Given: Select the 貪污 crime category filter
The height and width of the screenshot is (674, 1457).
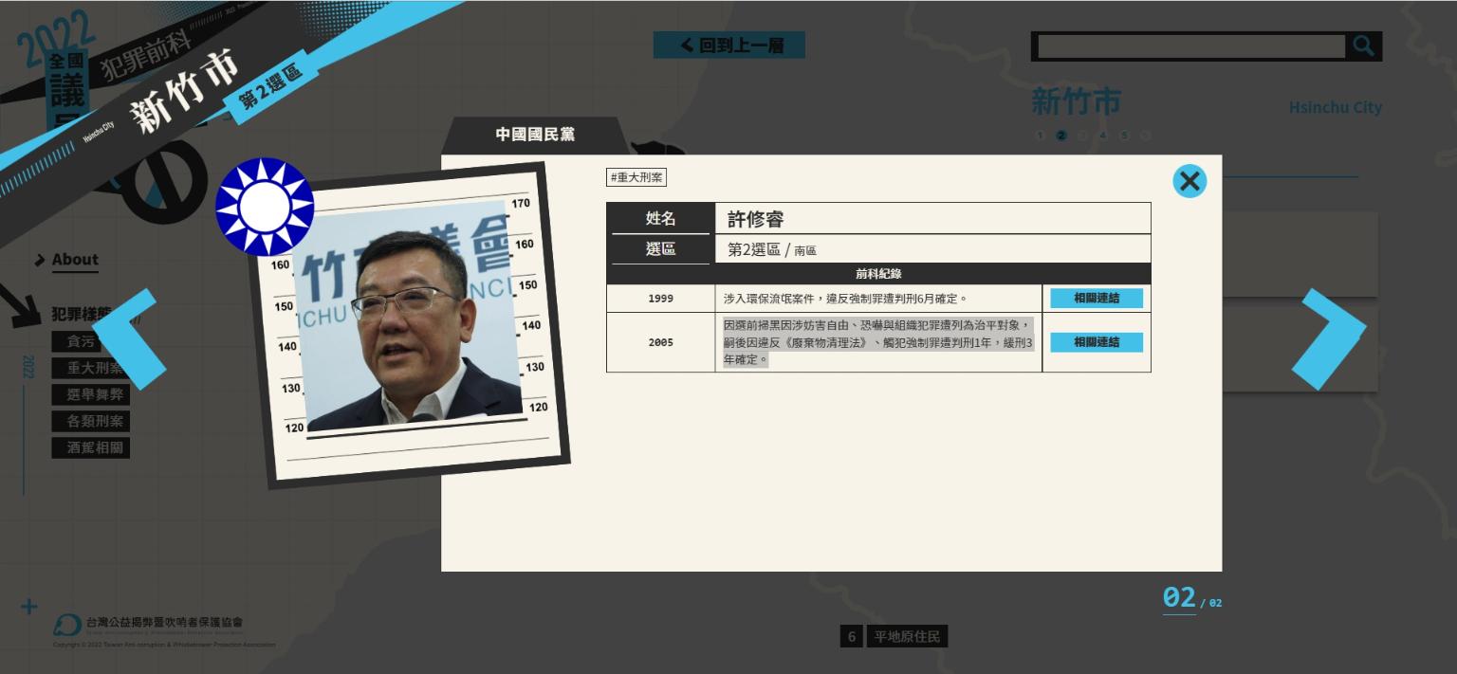Looking at the screenshot, I should 82,341.
